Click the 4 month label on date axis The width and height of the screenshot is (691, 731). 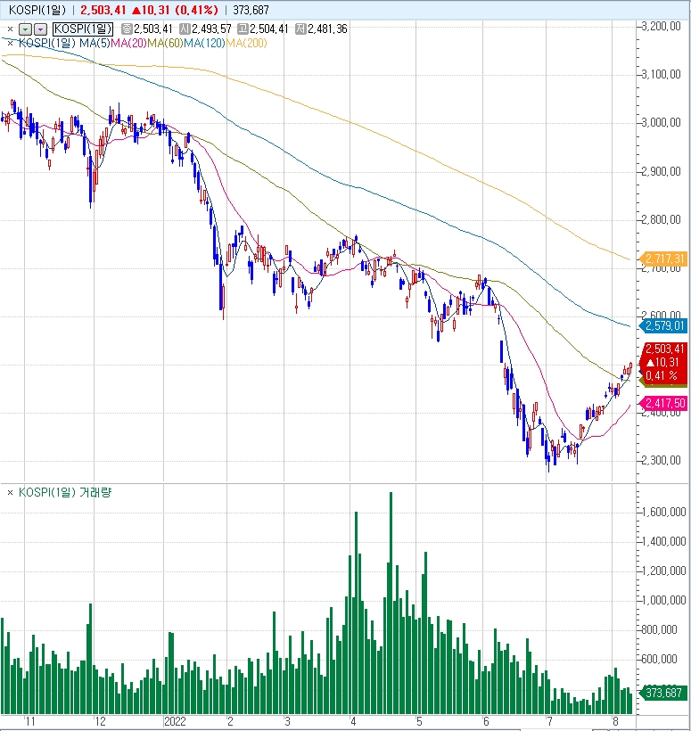coord(353,722)
